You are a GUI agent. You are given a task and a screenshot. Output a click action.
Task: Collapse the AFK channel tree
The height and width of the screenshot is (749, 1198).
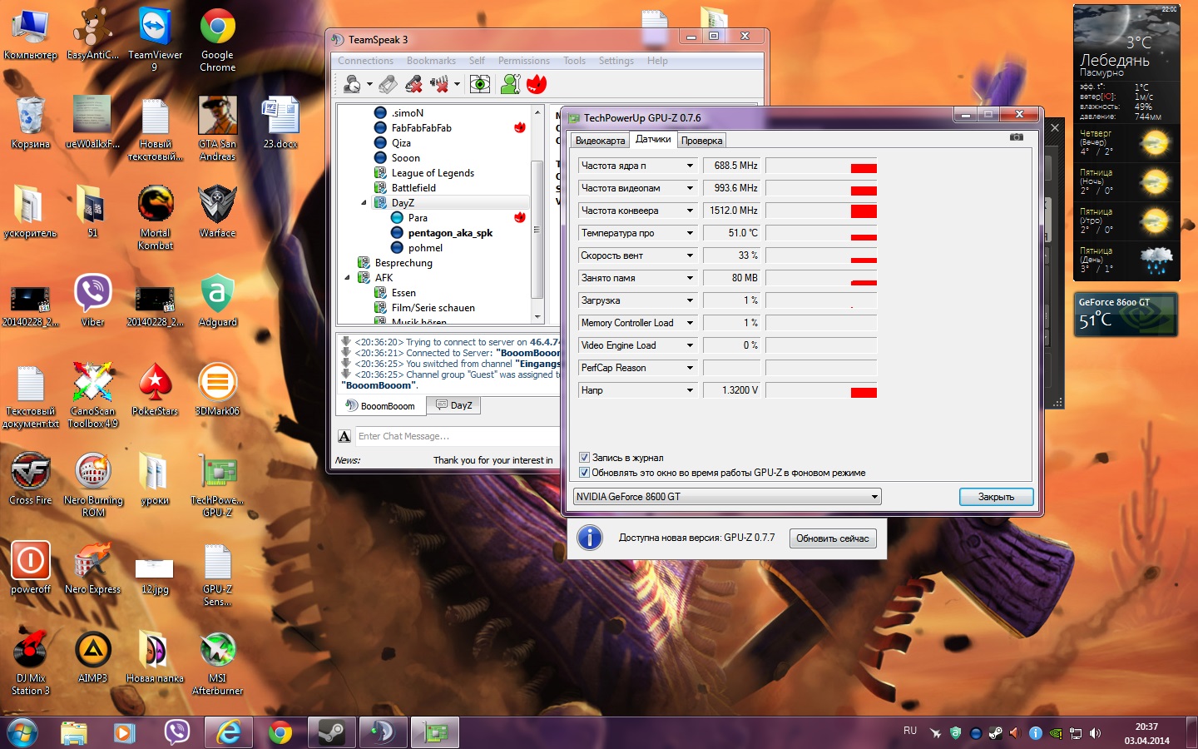tap(347, 278)
